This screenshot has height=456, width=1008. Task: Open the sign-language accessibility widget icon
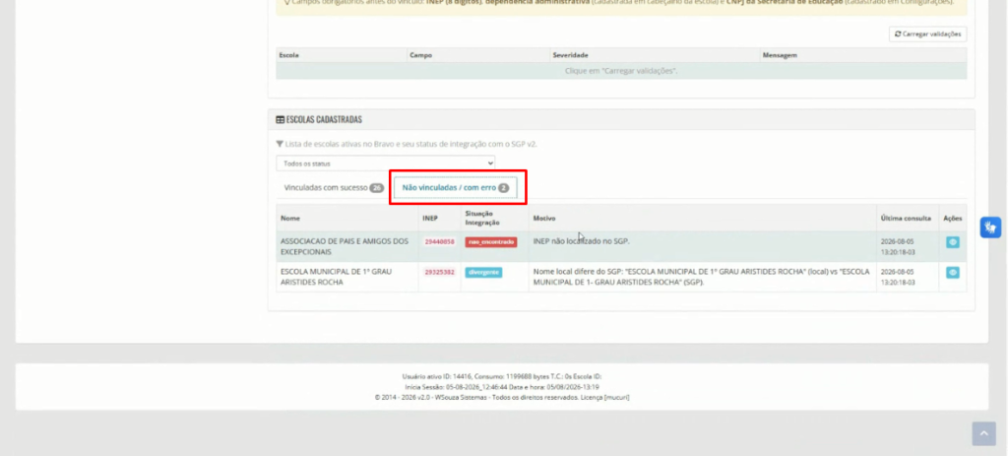click(x=990, y=228)
